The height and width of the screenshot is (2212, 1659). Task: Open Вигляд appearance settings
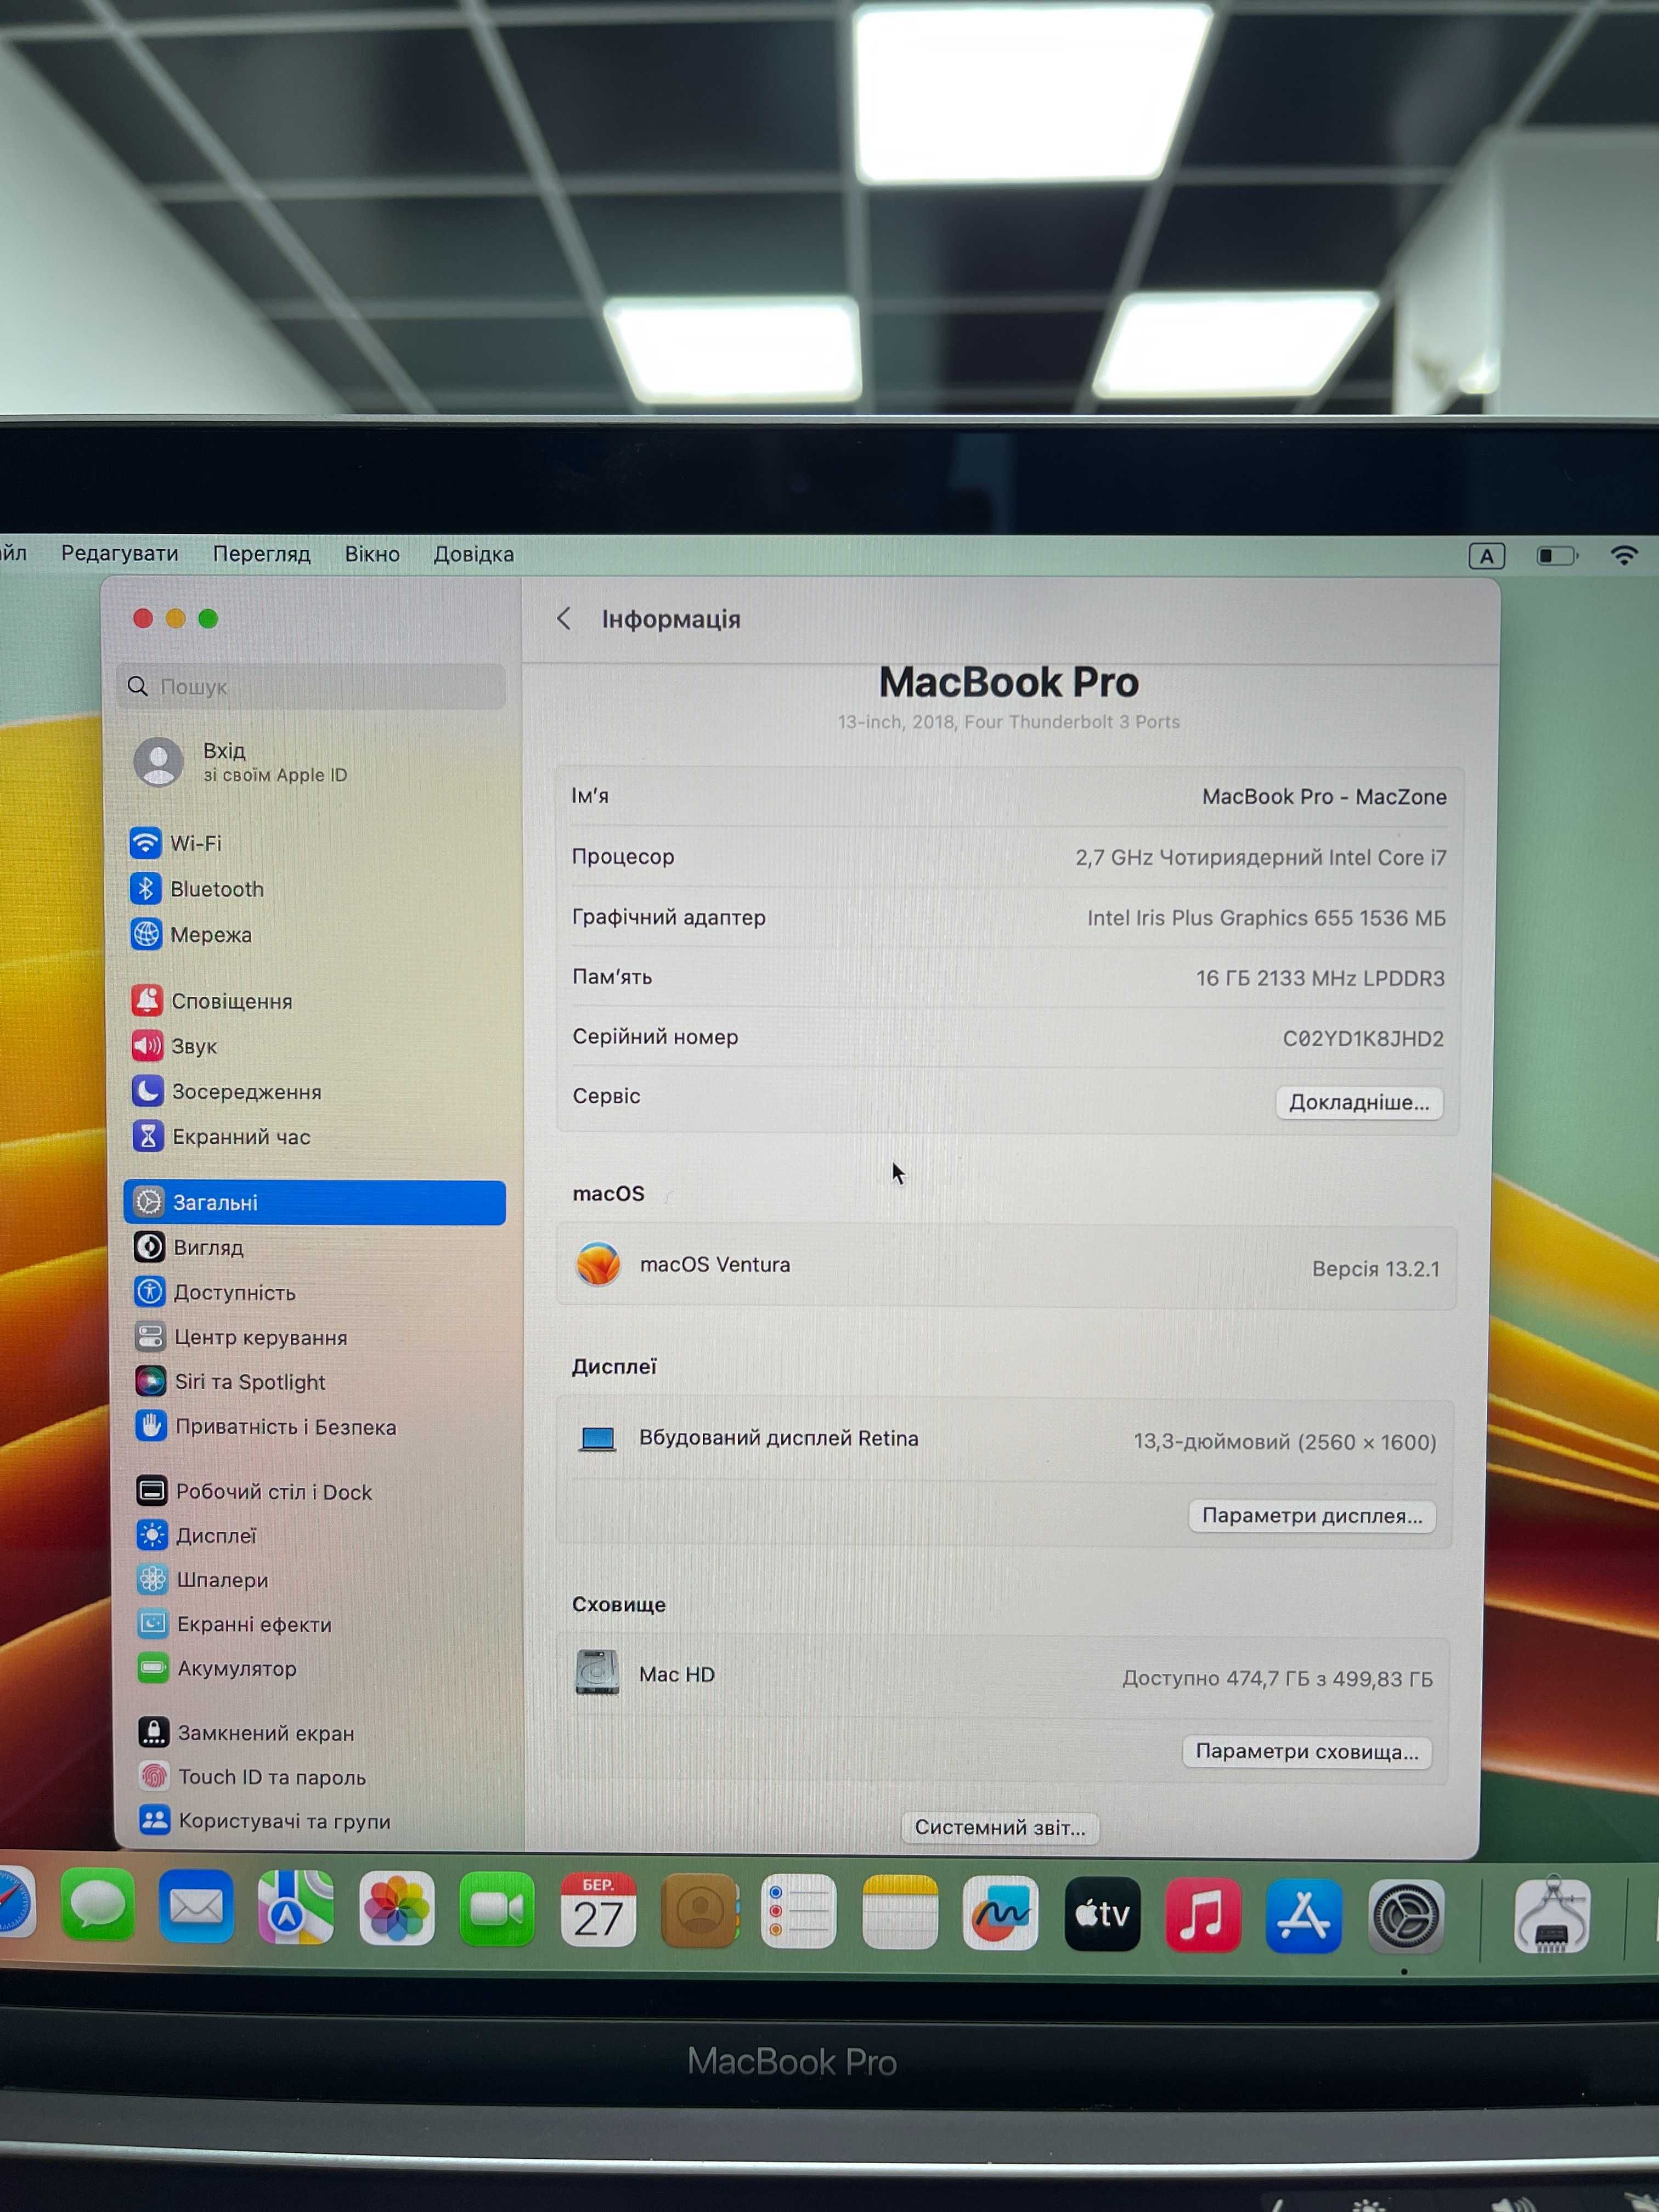coord(189,1247)
